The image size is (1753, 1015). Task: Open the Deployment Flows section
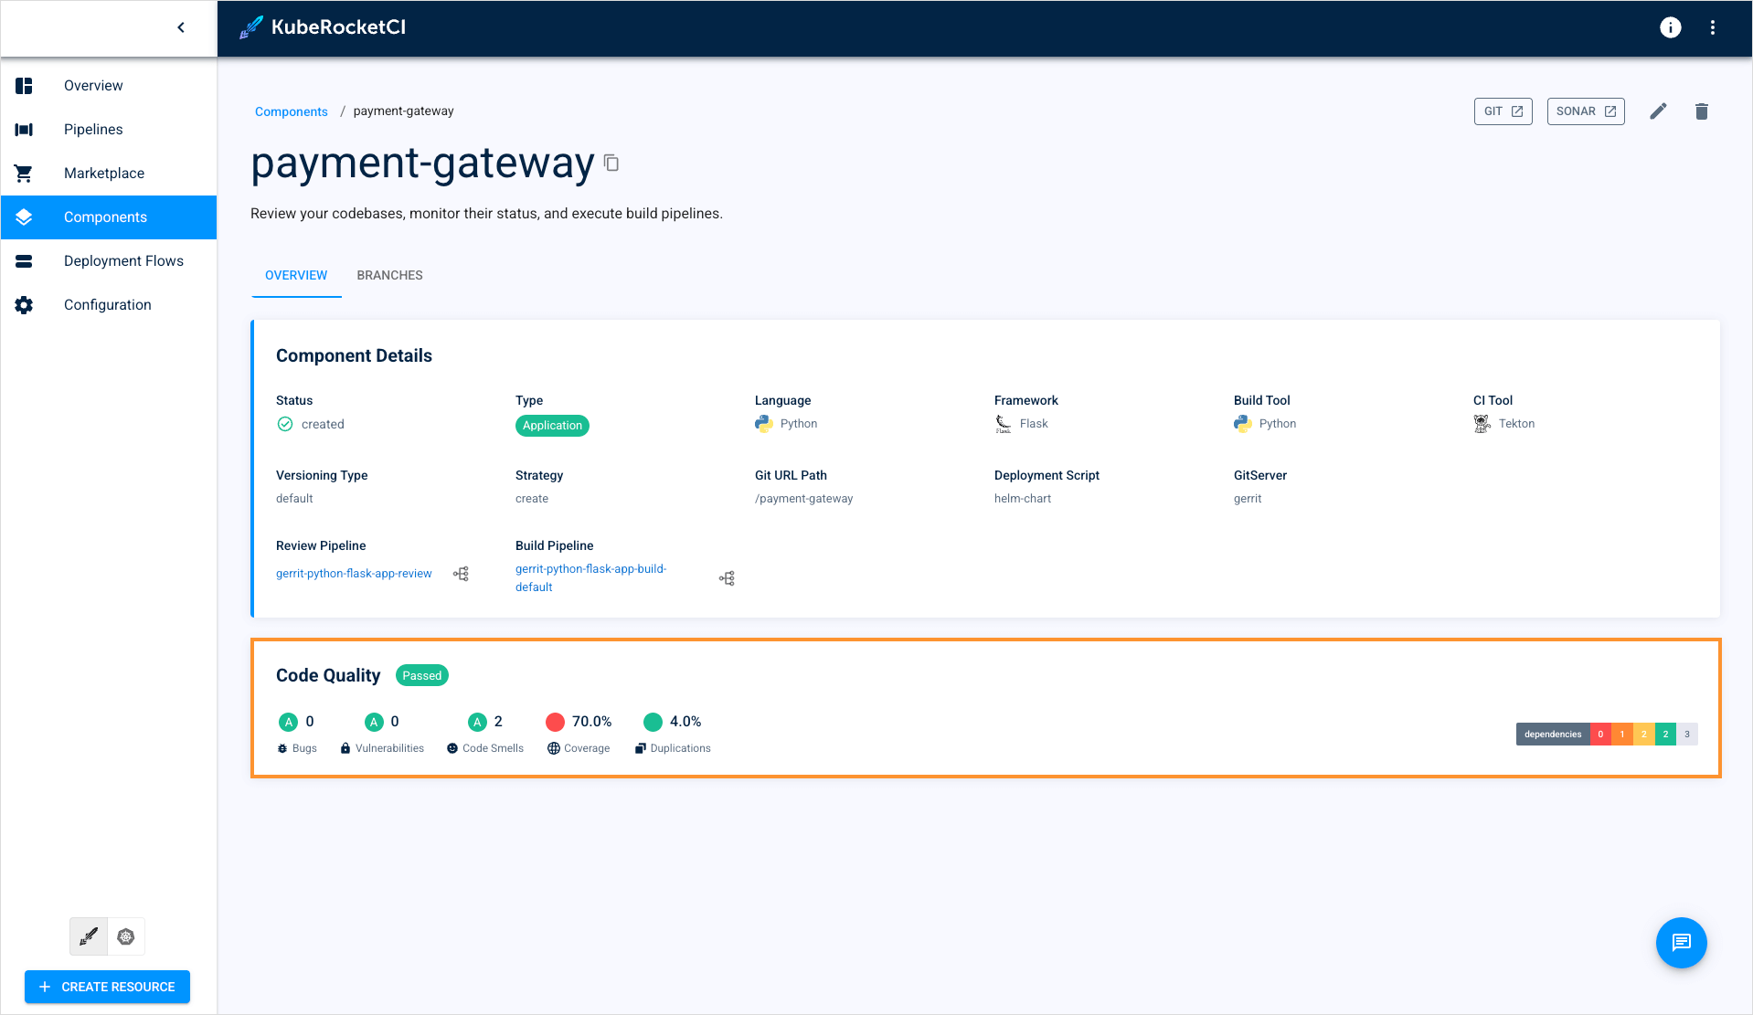click(123, 260)
